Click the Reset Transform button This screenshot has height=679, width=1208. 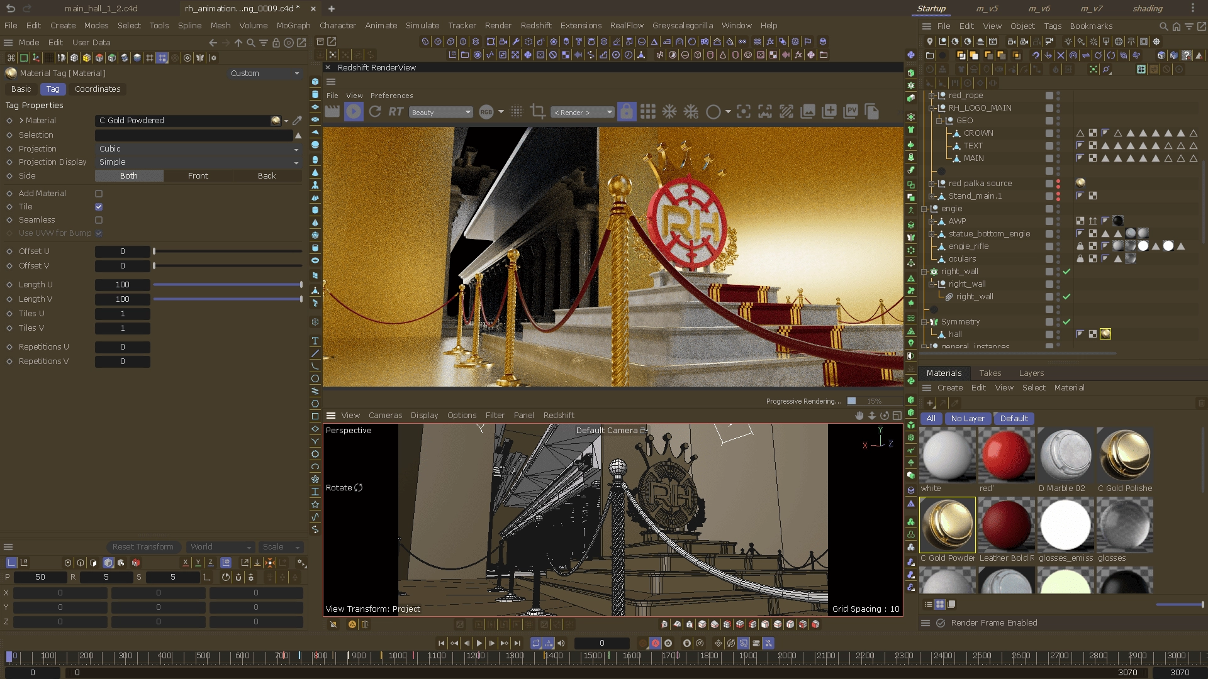tap(143, 547)
